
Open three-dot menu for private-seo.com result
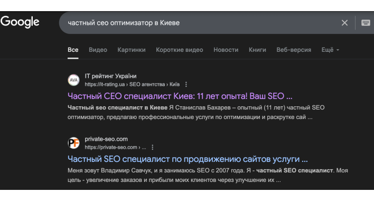[x=153, y=147]
